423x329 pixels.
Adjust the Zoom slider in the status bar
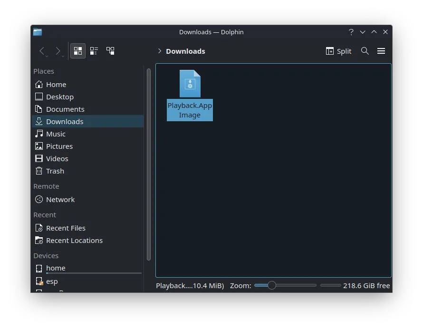click(271, 285)
